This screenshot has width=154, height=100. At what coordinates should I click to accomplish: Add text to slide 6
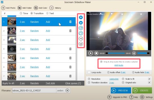[48, 67]
